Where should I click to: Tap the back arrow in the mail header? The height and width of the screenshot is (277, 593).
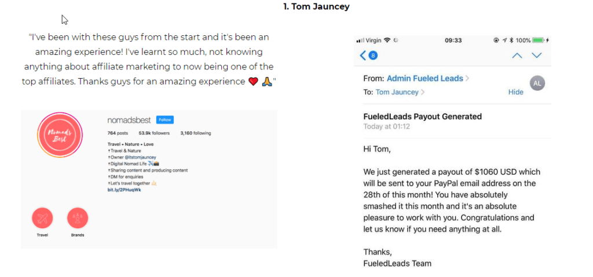point(363,56)
